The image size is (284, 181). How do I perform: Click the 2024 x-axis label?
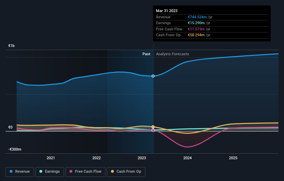(x=187, y=158)
